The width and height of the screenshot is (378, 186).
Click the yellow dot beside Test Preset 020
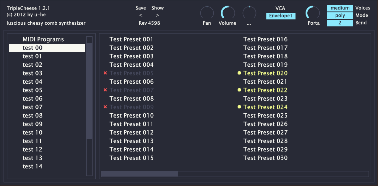[x=239, y=73]
